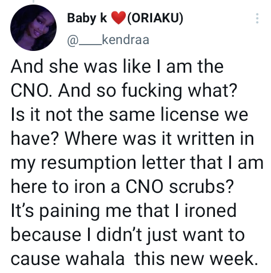Screen dimensions: 271x273
Task: Click the line "And she was like I am the"
Action: [x=117, y=66]
